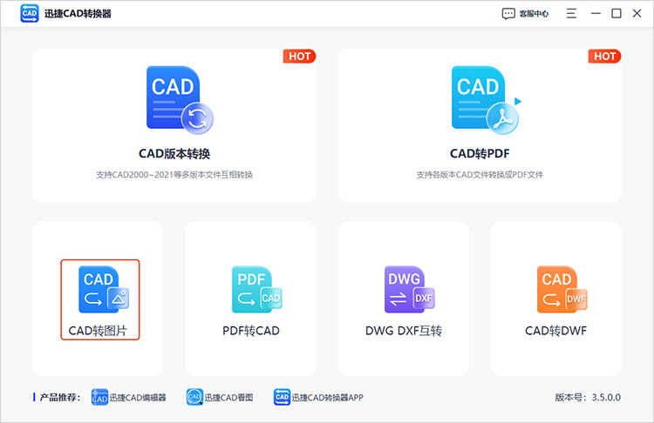Click the CAD转PDF title text
Screen dimensions: 654x423
tap(480, 154)
